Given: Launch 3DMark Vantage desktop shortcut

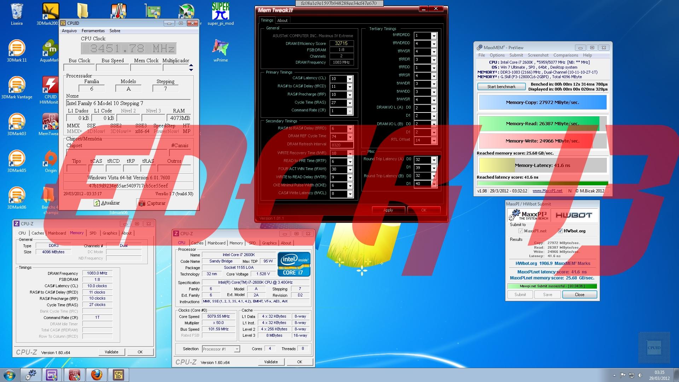Looking at the screenshot, I should [17, 88].
